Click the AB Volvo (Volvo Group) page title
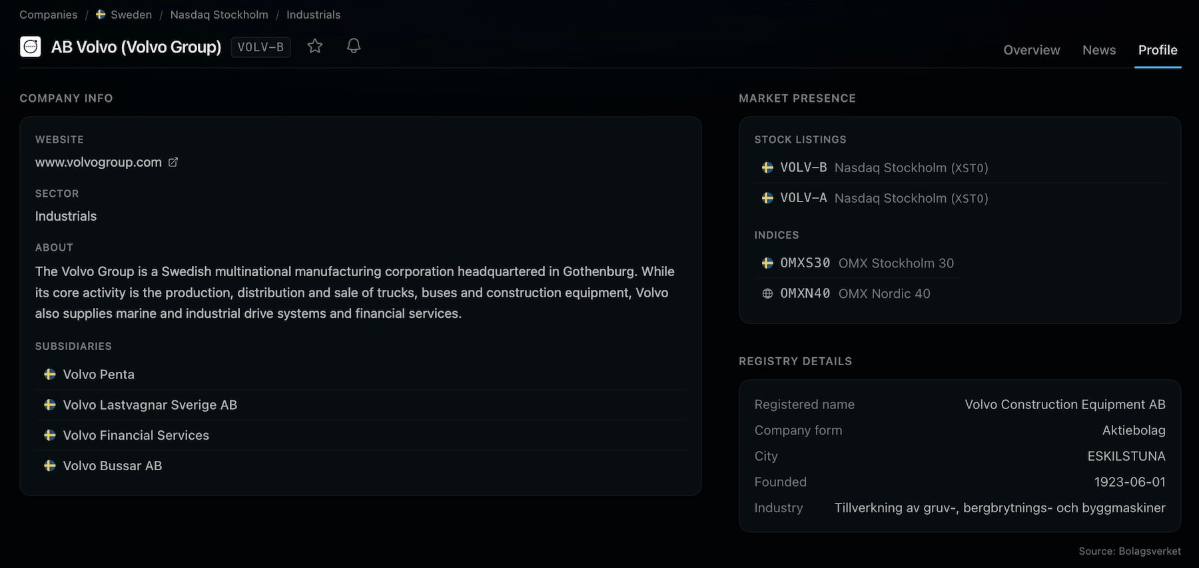Image resolution: width=1199 pixels, height=568 pixels. [x=136, y=47]
